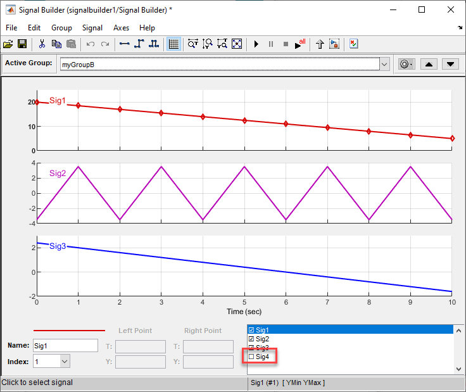
Task: Open the Help menu
Action: coord(147,28)
